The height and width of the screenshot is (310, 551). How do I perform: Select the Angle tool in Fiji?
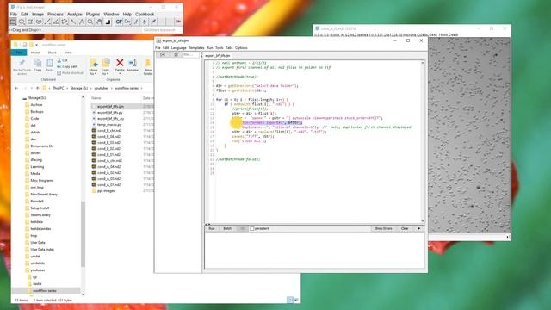(55, 22)
